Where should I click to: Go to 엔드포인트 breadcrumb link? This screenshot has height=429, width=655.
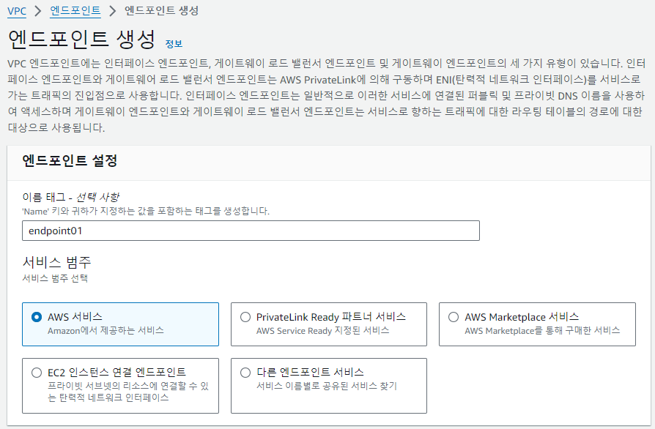[75, 10]
